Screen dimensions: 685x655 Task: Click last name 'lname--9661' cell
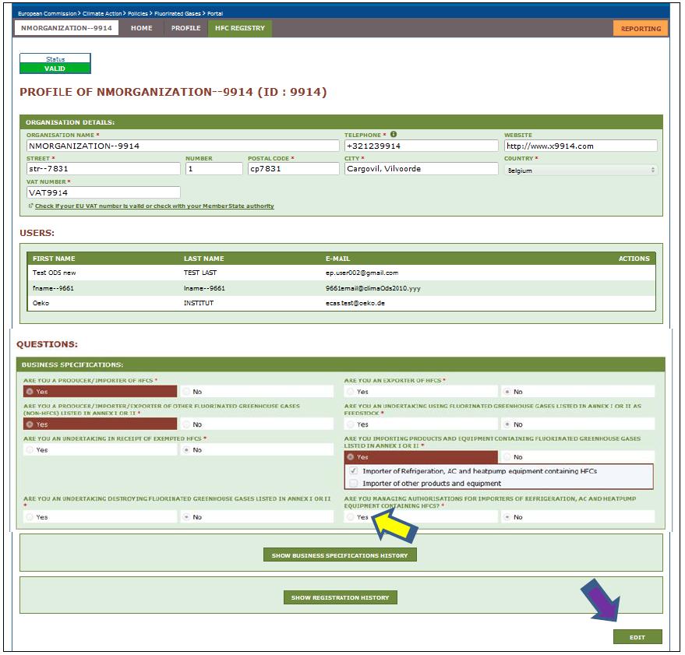click(x=204, y=288)
